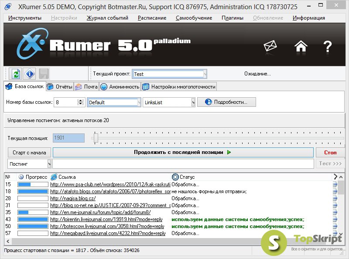Click the horizontal scrollbar left arrow

coord(8,241)
